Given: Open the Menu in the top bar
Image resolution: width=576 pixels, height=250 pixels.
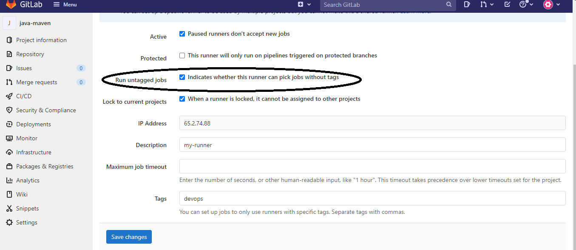Looking at the screenshot, I should (65, 4).
